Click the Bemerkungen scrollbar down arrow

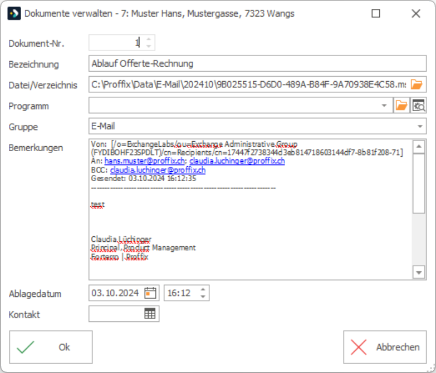pos(419,272)
